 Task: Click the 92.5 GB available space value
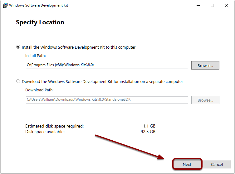[x=148, y=132]
